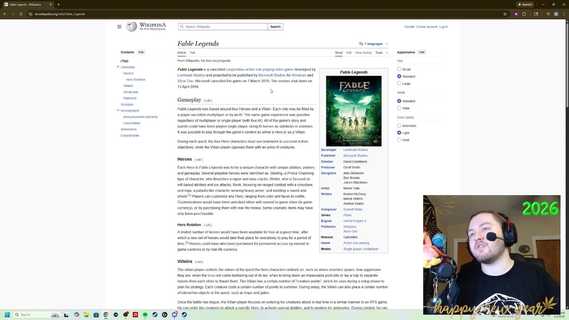Click the Wikipedia search field
The width and height of the screenshot is (569, 320).
coord(223,27)
